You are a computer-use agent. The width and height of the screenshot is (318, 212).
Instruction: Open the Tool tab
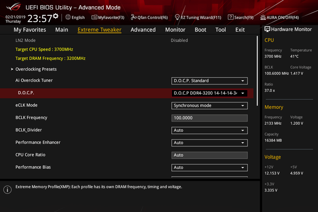click(220, 30)
